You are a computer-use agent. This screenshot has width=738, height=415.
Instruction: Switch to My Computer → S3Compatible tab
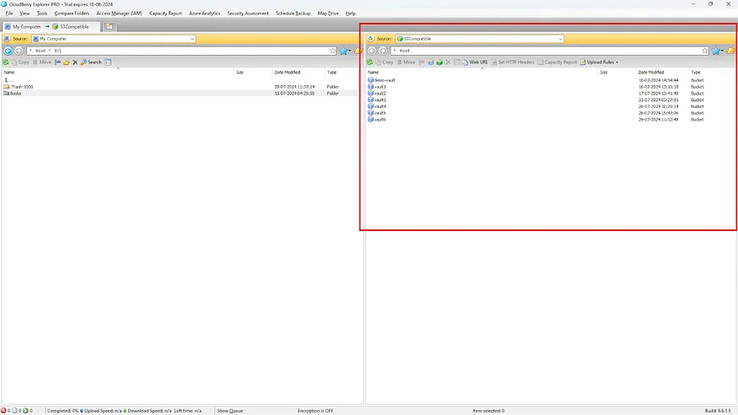(x=51, y=26)
